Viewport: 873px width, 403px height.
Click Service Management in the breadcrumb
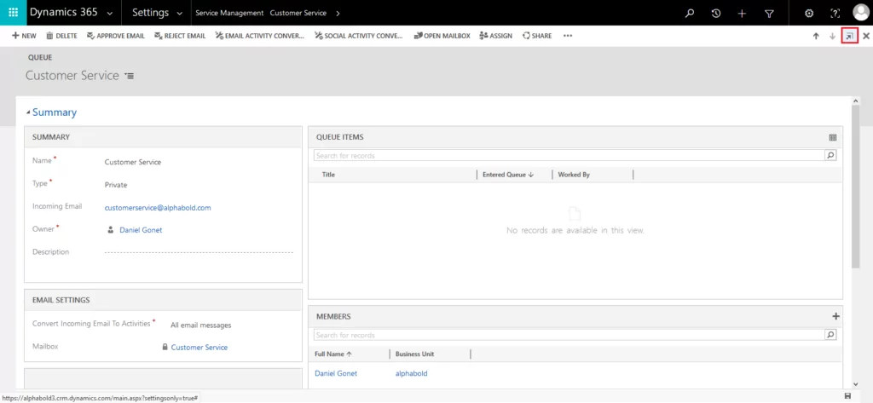click(x=229, y=13)
